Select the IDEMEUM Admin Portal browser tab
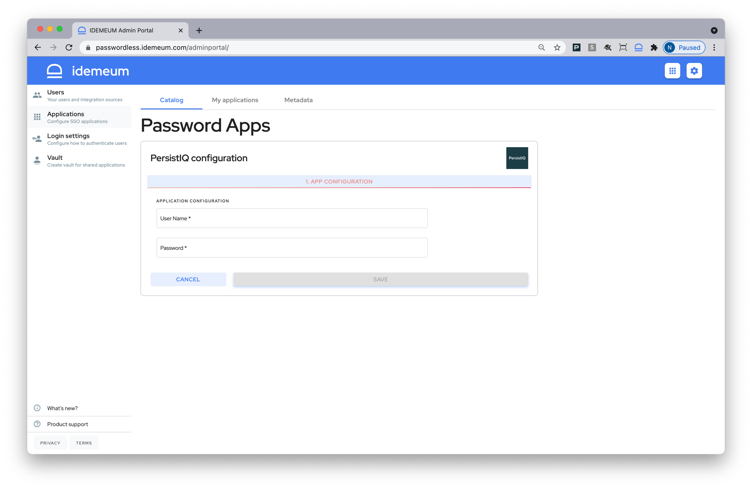This screenshot has width=752, height=490. pyautogui.click(x=130, y=30)
